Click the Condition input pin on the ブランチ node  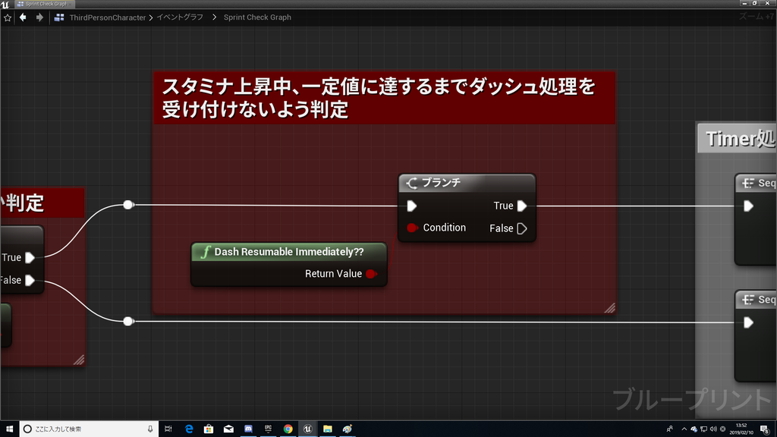click(414, 227)
